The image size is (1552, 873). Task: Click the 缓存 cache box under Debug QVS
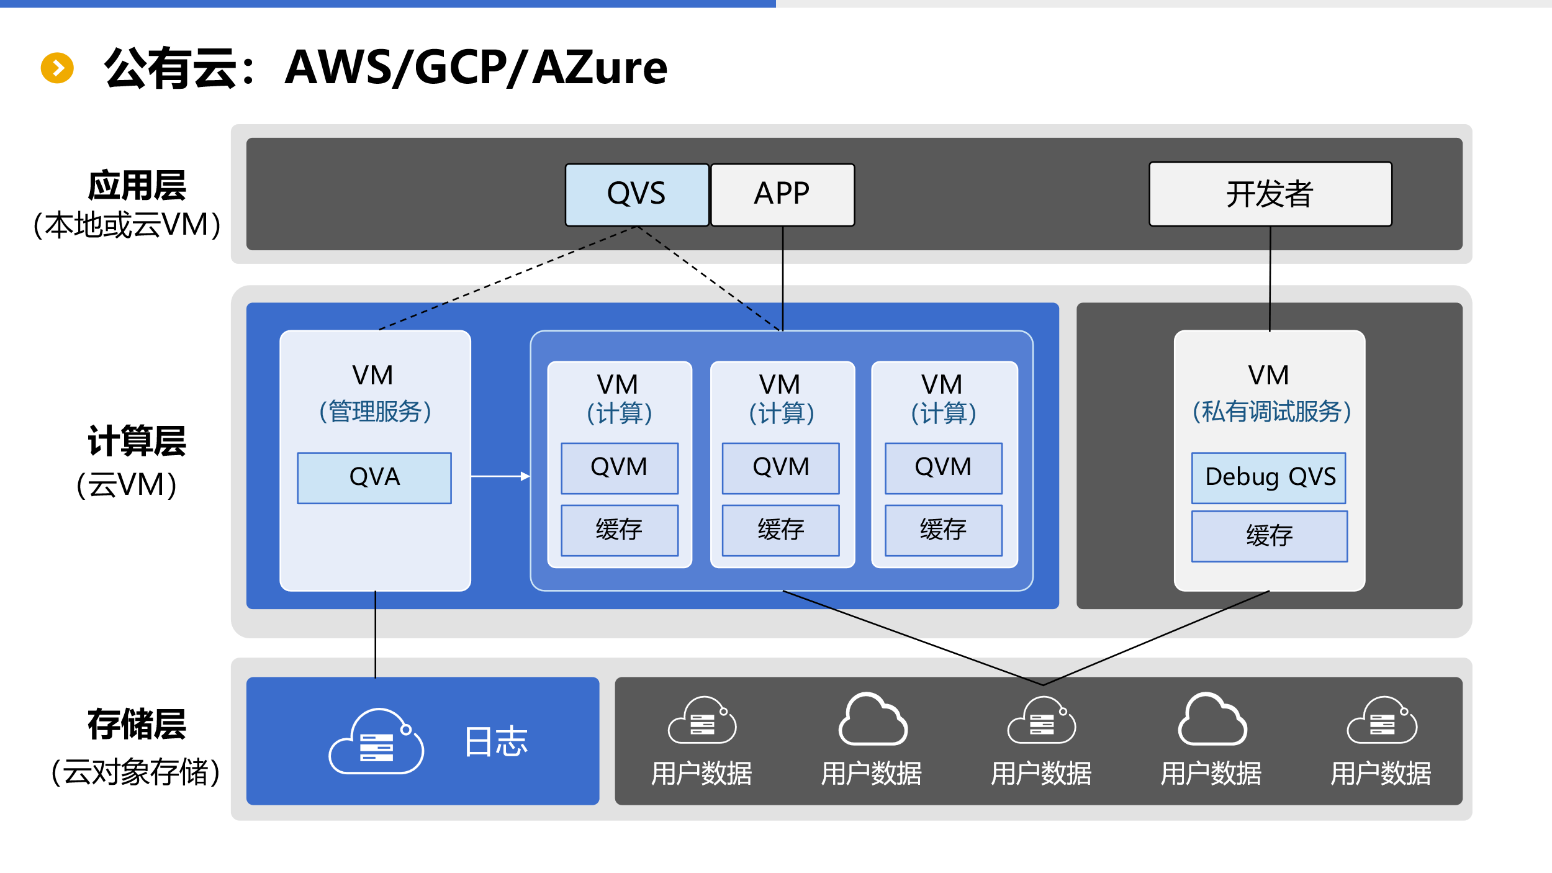tap(1269, 536)
